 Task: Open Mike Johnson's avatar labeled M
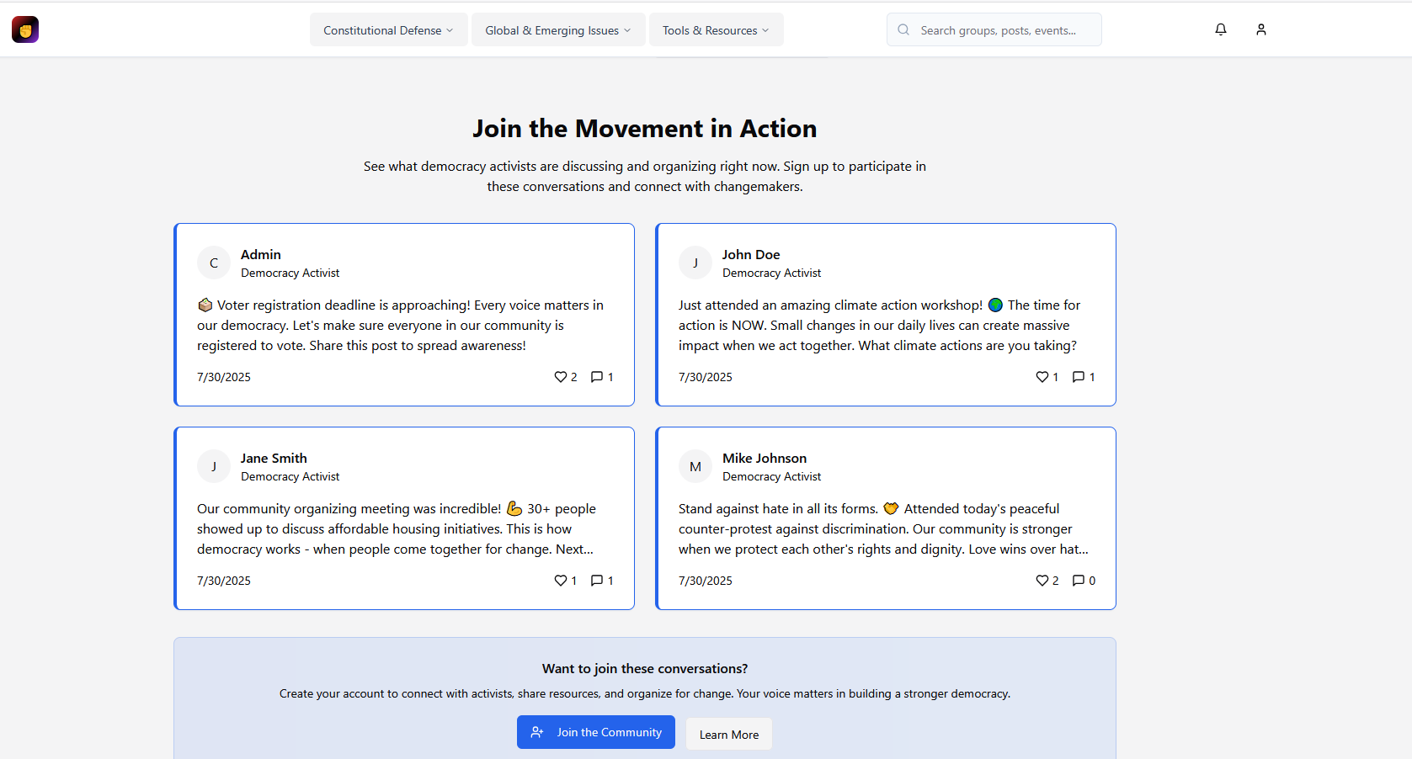pyautogui.click(x=695, y=467)
